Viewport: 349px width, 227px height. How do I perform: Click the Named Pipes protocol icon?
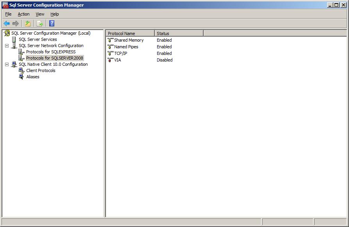[x=110, y=47]
